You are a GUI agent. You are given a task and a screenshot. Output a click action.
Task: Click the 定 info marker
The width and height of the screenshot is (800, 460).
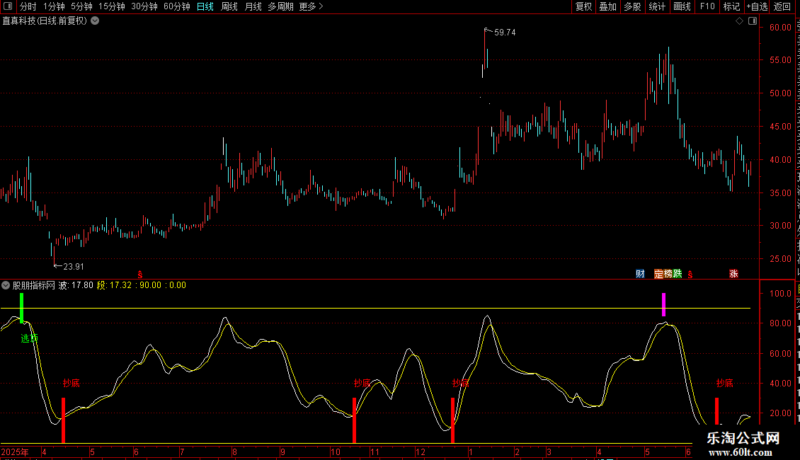click(658, 274)
